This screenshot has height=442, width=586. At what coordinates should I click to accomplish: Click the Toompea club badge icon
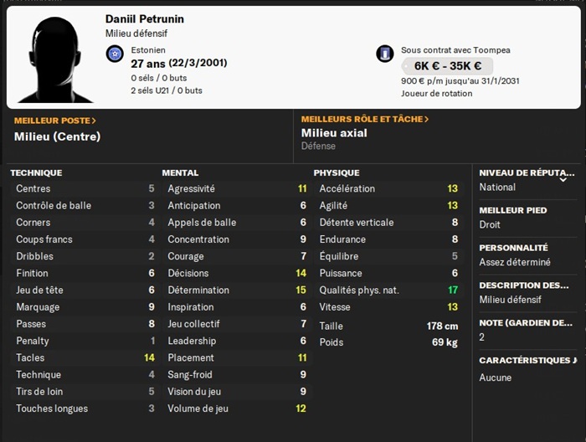pyautogui.click(x=385, y=54)
